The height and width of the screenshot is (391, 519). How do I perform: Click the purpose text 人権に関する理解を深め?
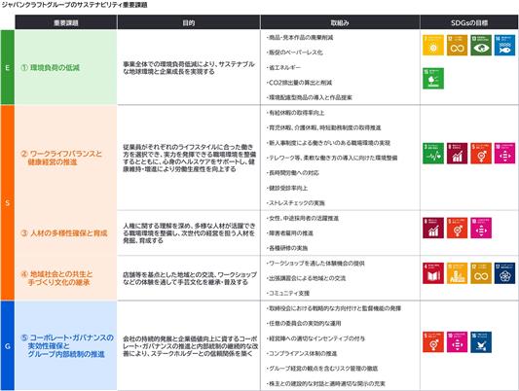[189, 233]
